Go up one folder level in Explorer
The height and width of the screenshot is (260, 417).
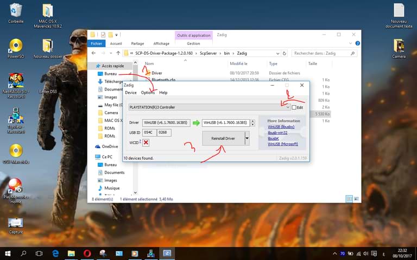pyautogui.click(x=118, y=53)
